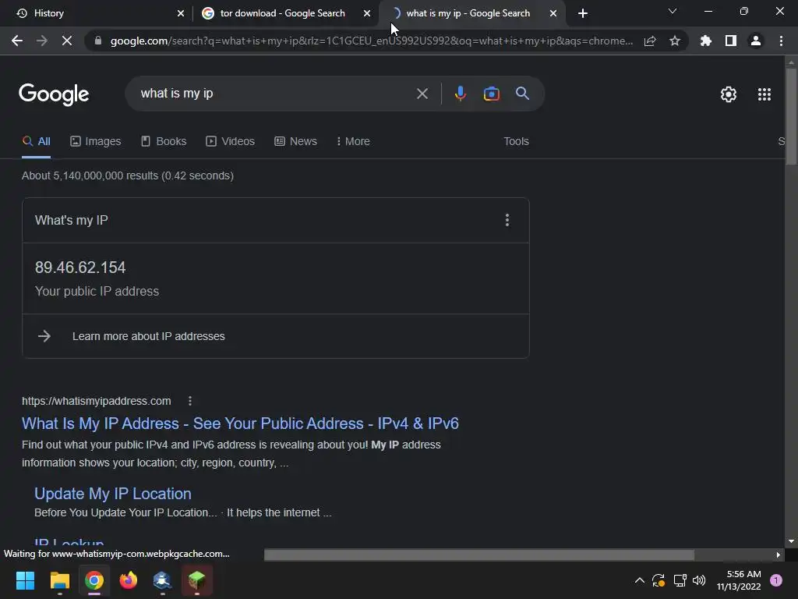This screenshot has height=599, width=798.
Task: Stop loading the page
Action: coord(67,41)
